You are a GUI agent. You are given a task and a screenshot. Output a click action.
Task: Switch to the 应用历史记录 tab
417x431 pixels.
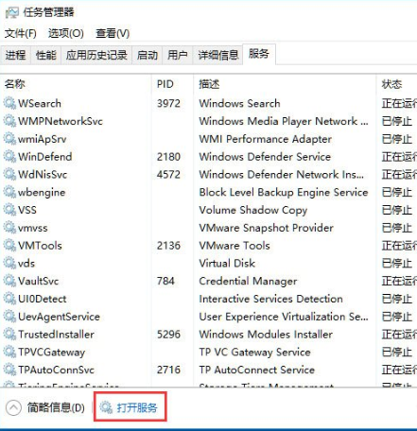click(x=96, y=55)
